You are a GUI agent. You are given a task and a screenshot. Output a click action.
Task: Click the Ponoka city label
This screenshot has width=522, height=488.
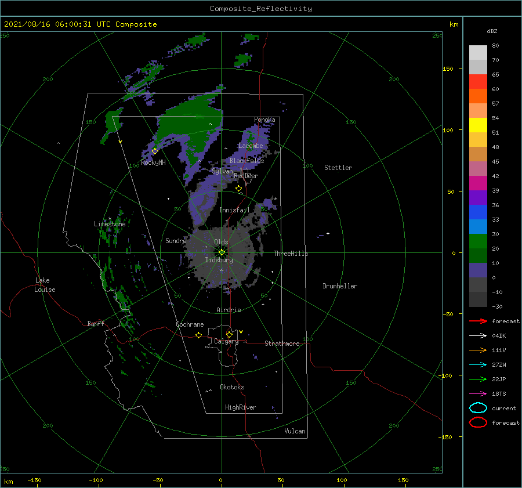click(264, 120)
